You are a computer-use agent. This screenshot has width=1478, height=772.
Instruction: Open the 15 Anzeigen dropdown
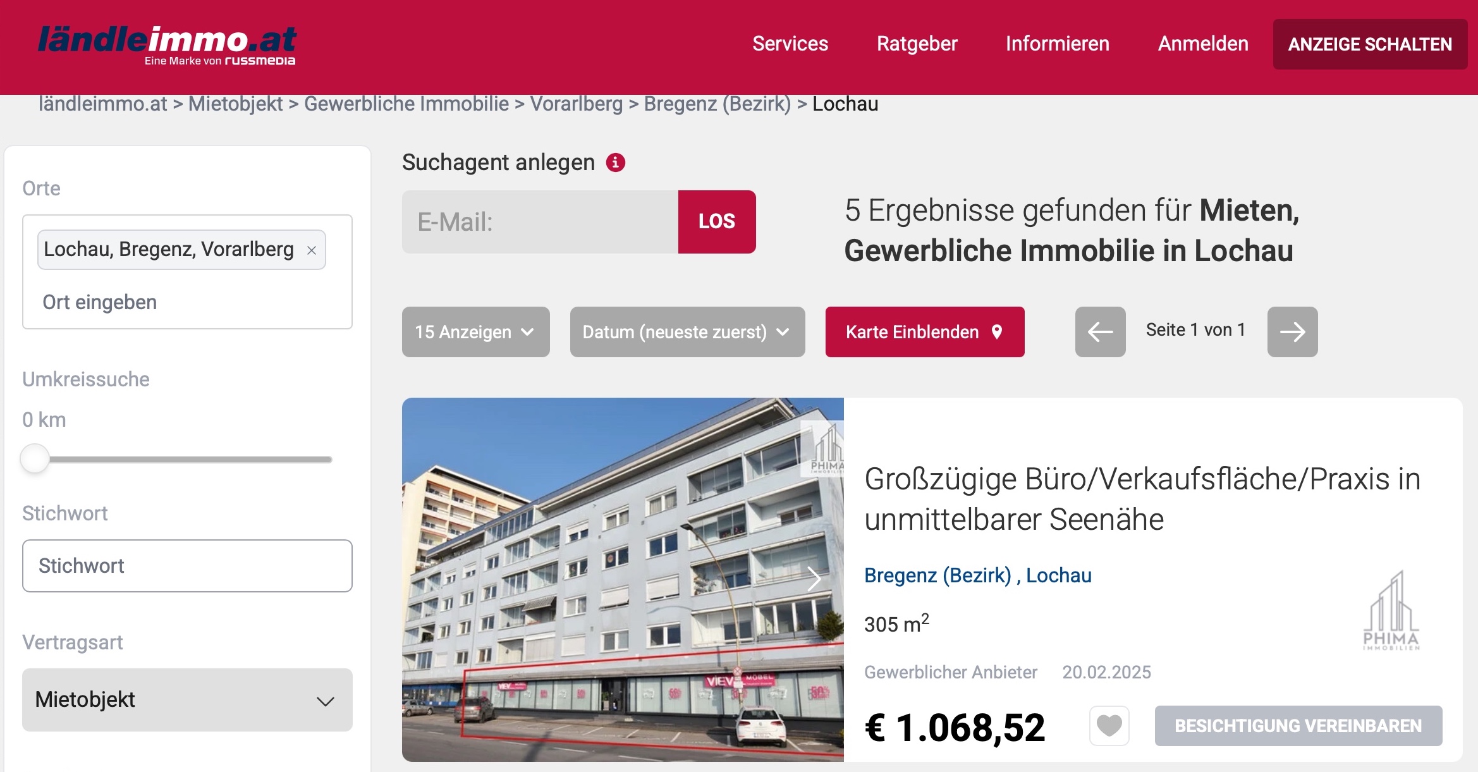(475, 331)
